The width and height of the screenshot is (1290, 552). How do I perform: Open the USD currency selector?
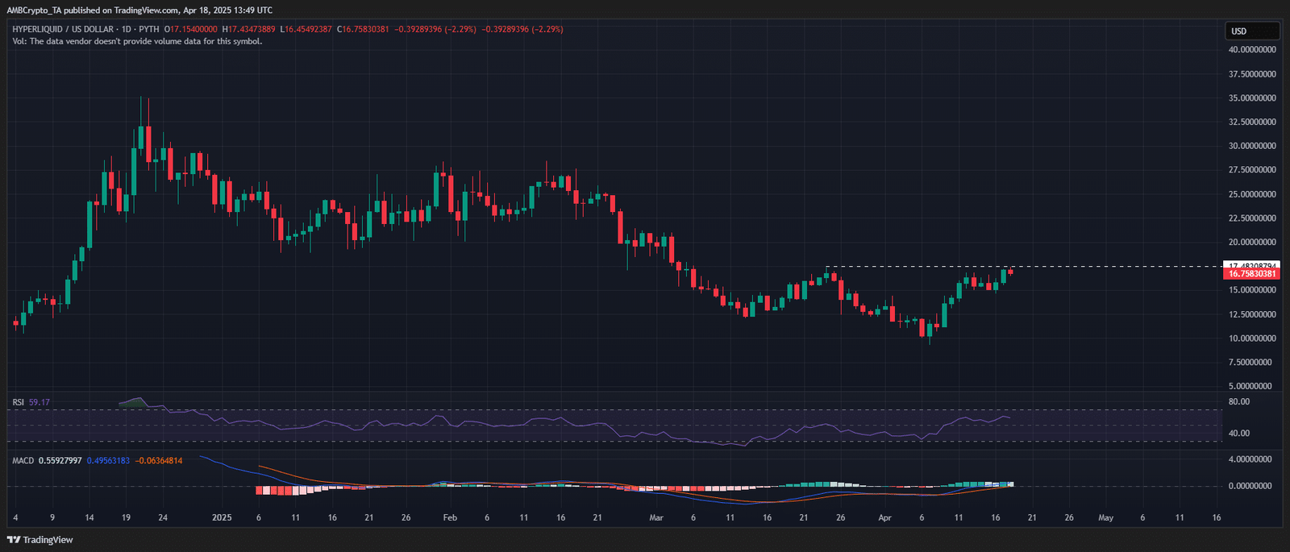point(1251,31)
